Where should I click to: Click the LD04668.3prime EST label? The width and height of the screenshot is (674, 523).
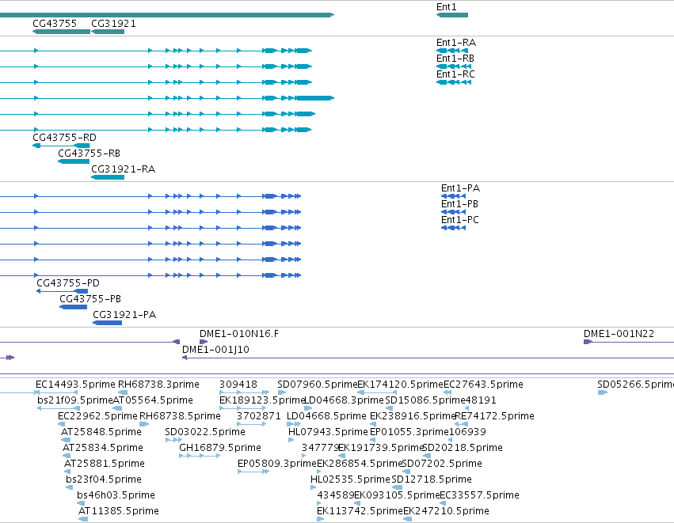(x=344, y=400)
